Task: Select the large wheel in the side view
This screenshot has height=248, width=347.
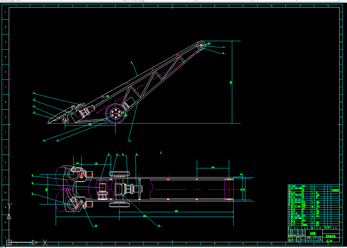Action: [115, 113]
